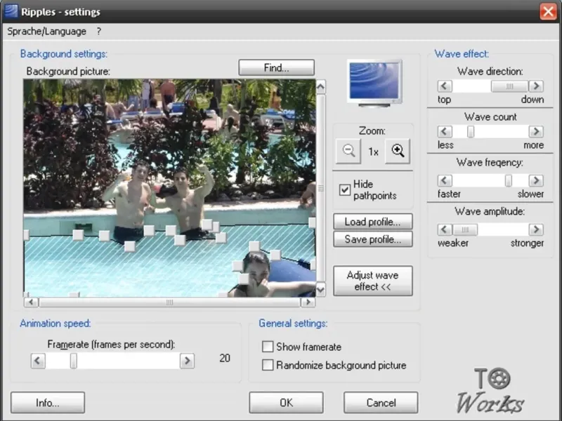Screen dimensions: 562x421
Task: Open the Sprache/Language menu
Action: pyautogui.click(x=46, y=32)
